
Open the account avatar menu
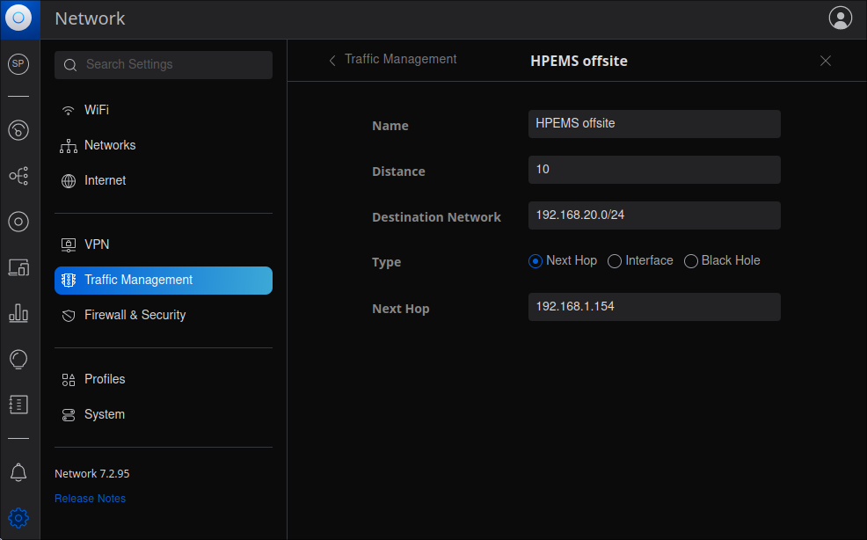click(x=840, y=18)
